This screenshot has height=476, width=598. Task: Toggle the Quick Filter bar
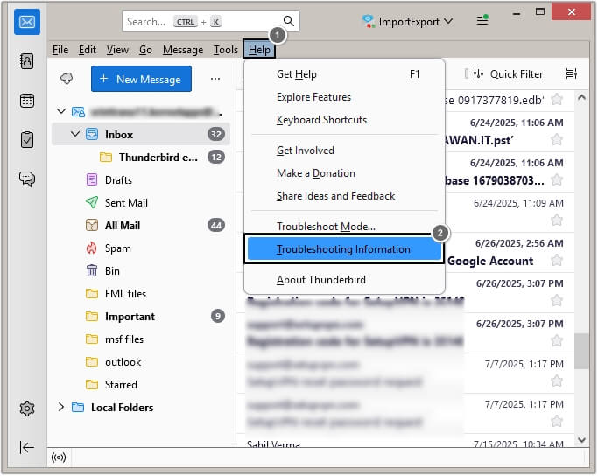tap(507, 74)
